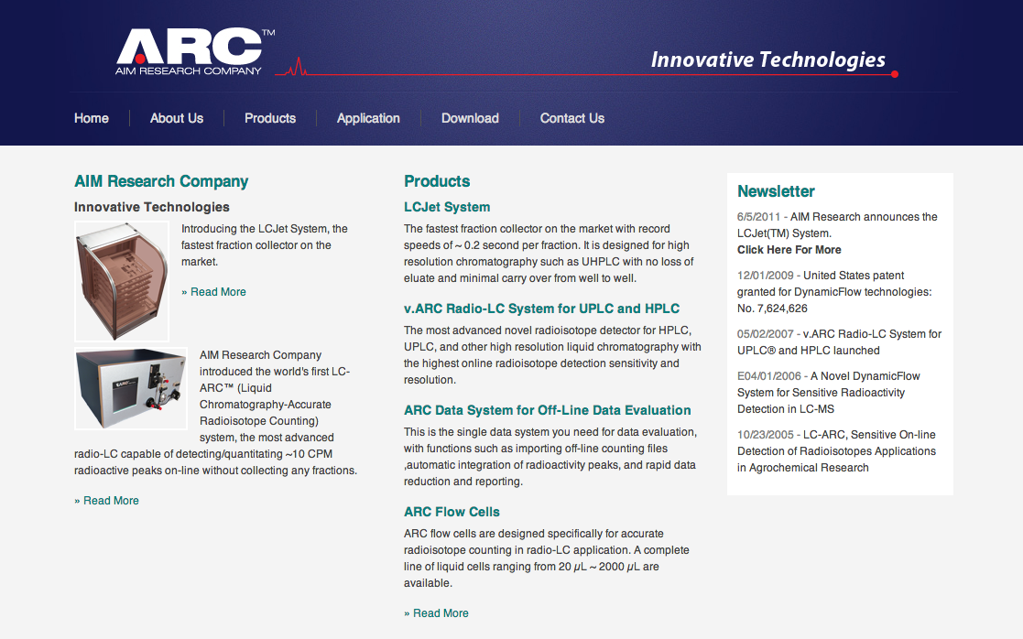Click the Newsletter heading
The height and width of the screenshot is (639, 1023).
(776, 191)
